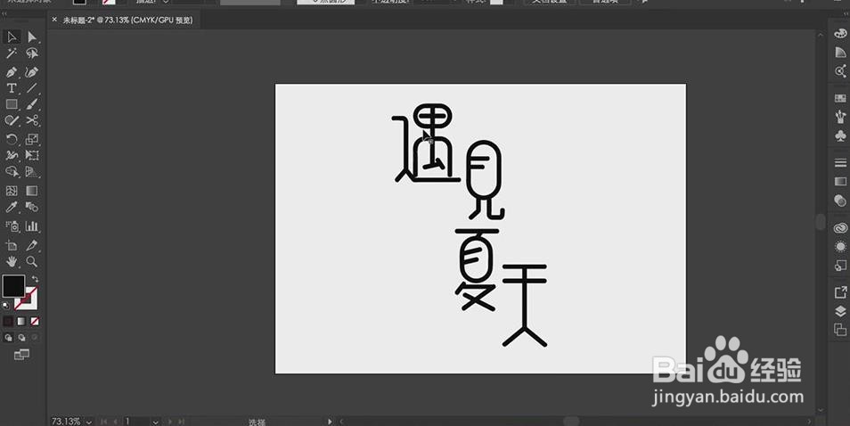Open the 73.13% zoom level dropdown
Viewport: 850px width, 426px height.
point(89,422)
